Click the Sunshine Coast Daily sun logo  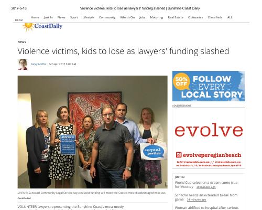(42, 27)
